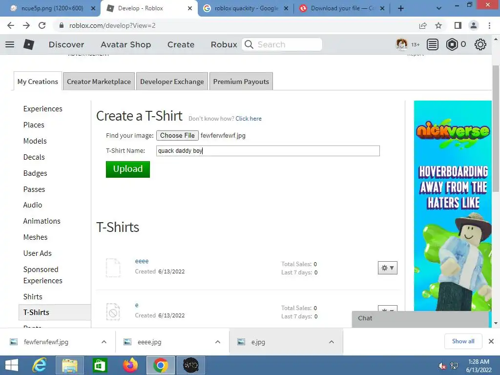Screen dimensions: 500x375
Task: Click the green Upload button
Action: point(128,169)
